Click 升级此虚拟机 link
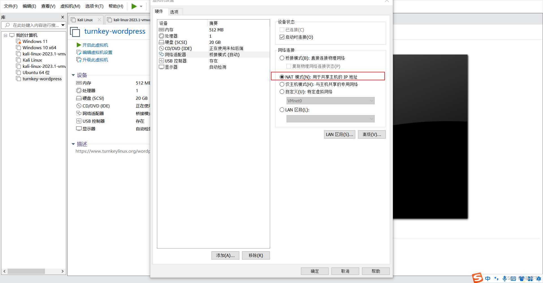The image size is (543, 283). click(x=95, y=60)
